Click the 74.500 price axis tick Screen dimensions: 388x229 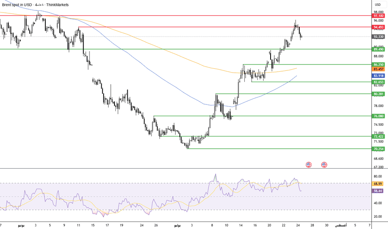pos(378,124)
